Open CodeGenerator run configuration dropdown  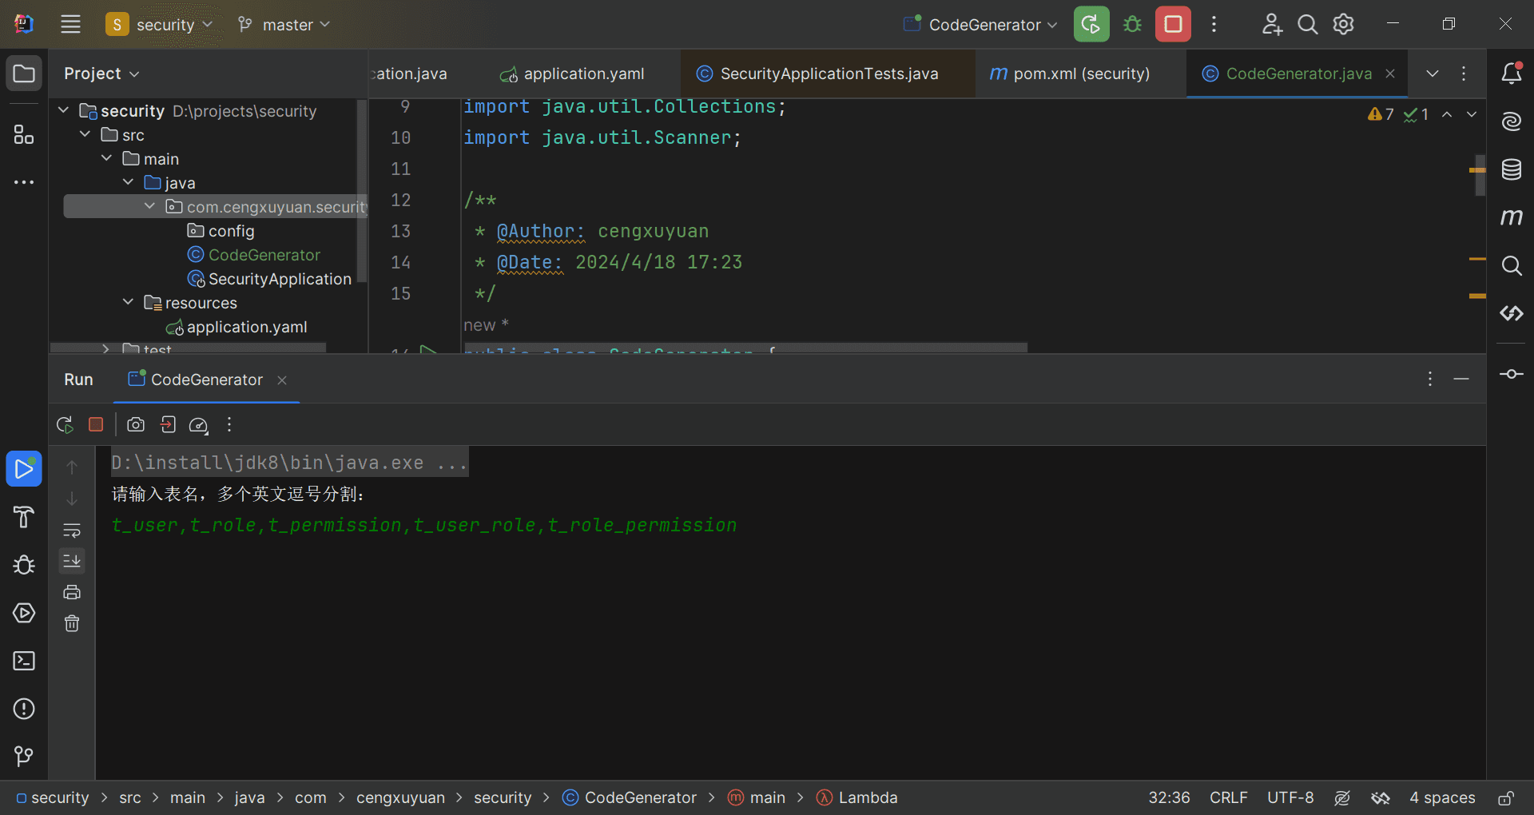[980, 24]
